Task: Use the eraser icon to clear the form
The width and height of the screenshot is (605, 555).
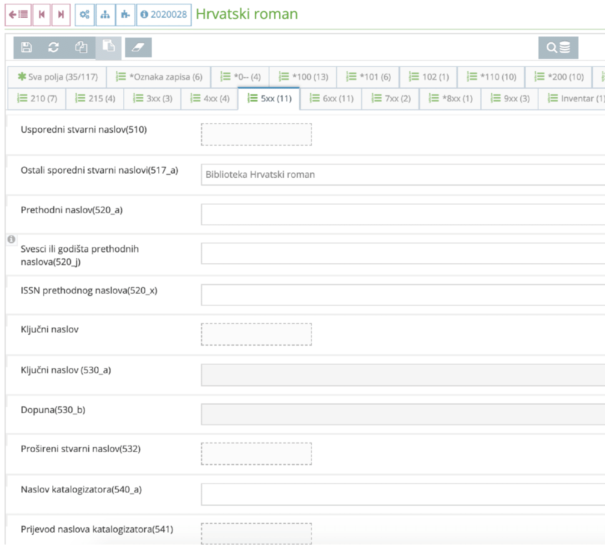Action: click(138, 47)
